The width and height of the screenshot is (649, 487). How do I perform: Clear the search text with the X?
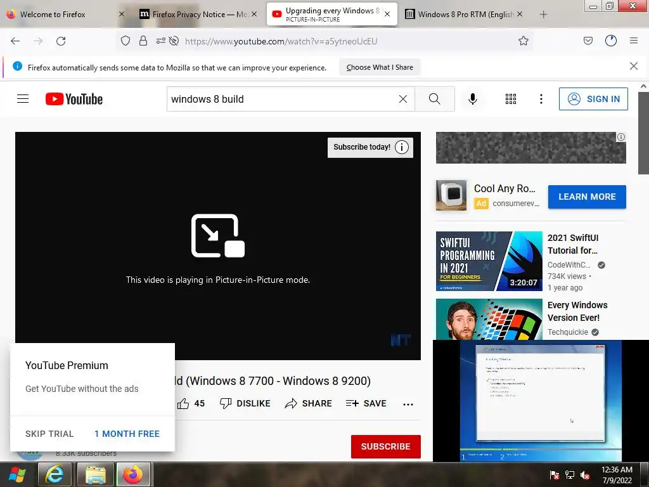coord(402,99)
